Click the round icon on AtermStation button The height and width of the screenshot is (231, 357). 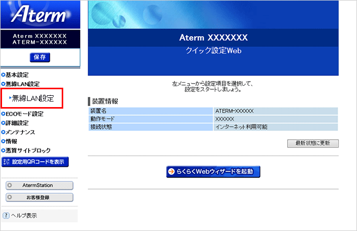11,185
